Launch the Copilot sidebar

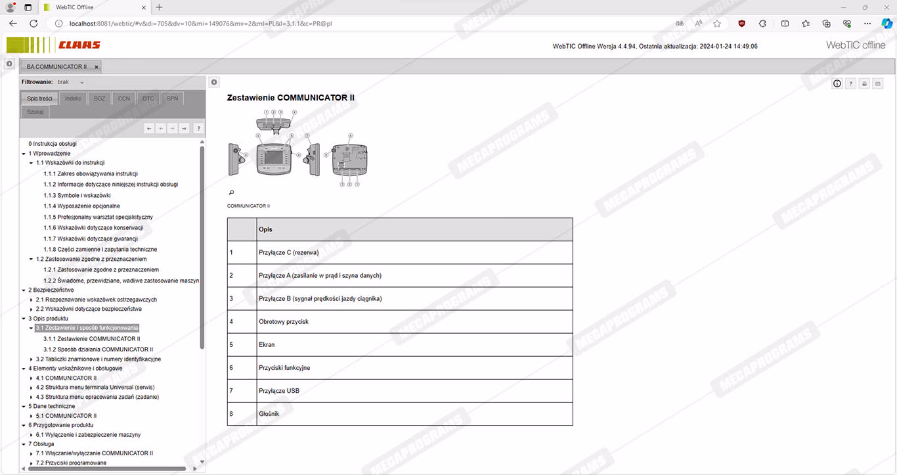[x=886, y=23]
